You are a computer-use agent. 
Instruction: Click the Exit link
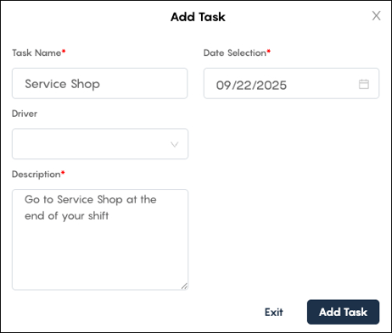point(274,312)
